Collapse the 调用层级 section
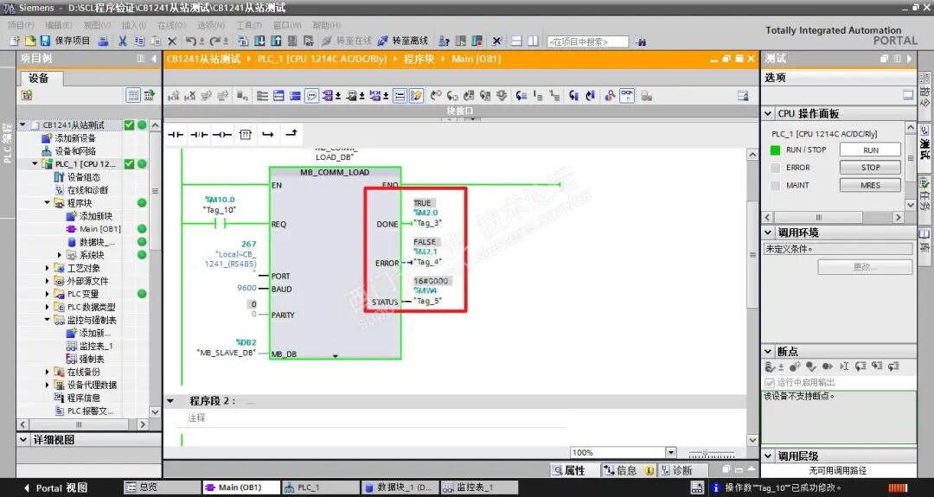This screenshot has width=934, height=497. click(769, 456)
